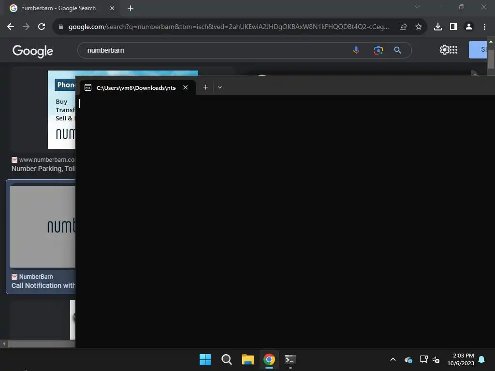Viewport: 495px width, 371px height.
Task: Open Chrome's three-dot menu
Action: (x=484, y=27)
